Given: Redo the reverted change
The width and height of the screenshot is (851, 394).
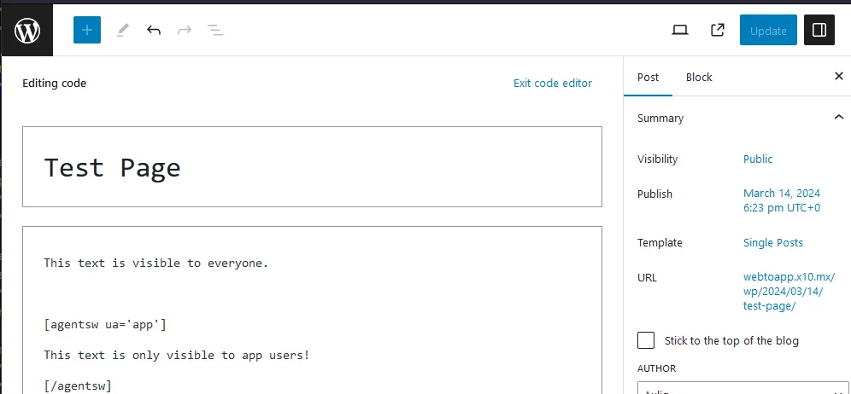Looking at the screenshot, I should tap(185, 31).
